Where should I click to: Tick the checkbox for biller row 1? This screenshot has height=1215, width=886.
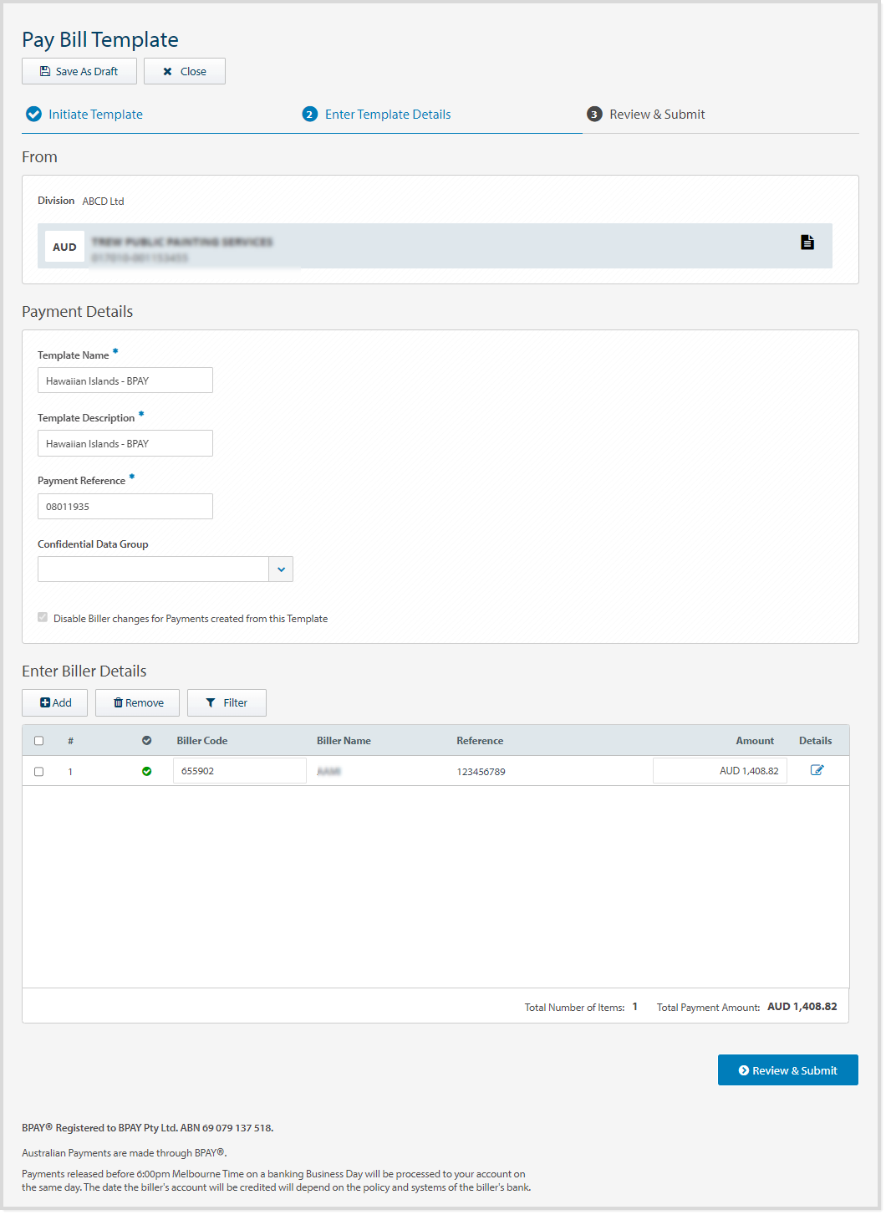click(38, 772)
